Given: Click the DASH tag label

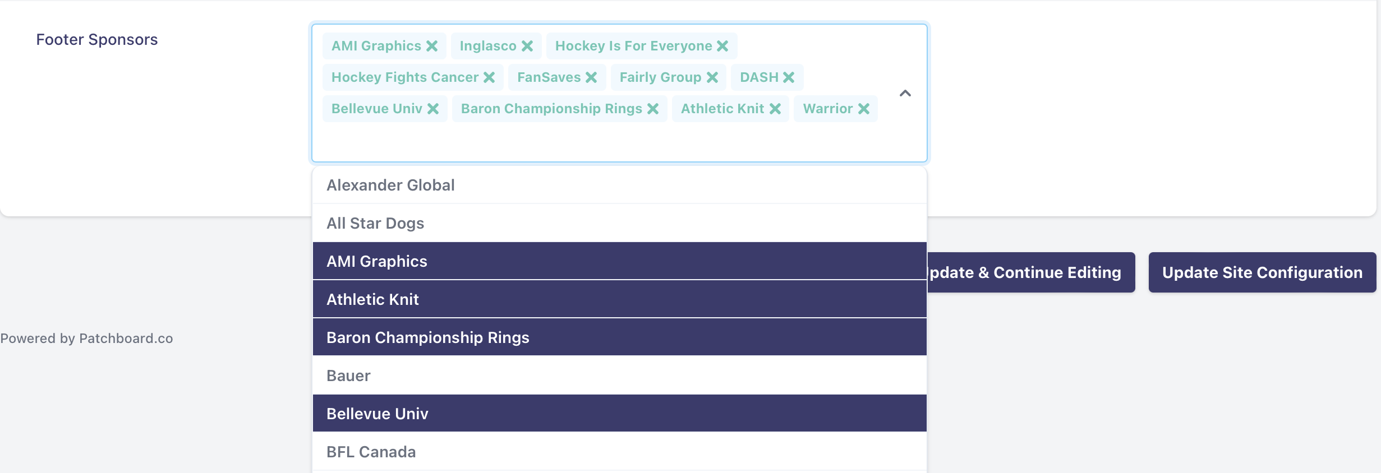Looking at the screenshot, I should coord(759,77).
